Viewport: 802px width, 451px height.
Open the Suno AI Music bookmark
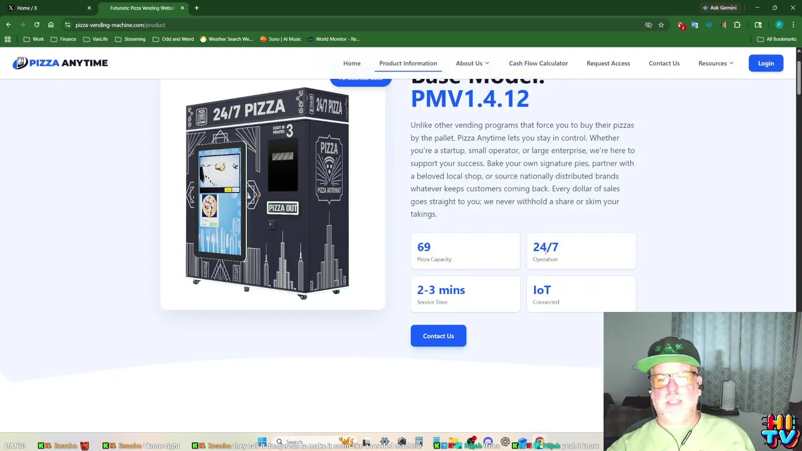[x=280, y=39]
